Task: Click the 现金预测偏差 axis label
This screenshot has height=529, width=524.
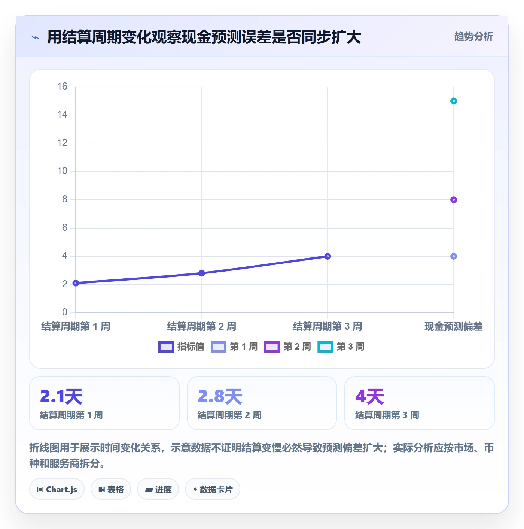Action: pos(454,327)
